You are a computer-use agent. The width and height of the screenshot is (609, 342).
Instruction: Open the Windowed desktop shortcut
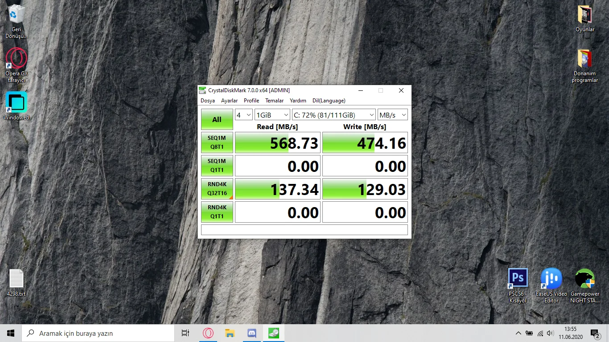[x=16, y=102]
